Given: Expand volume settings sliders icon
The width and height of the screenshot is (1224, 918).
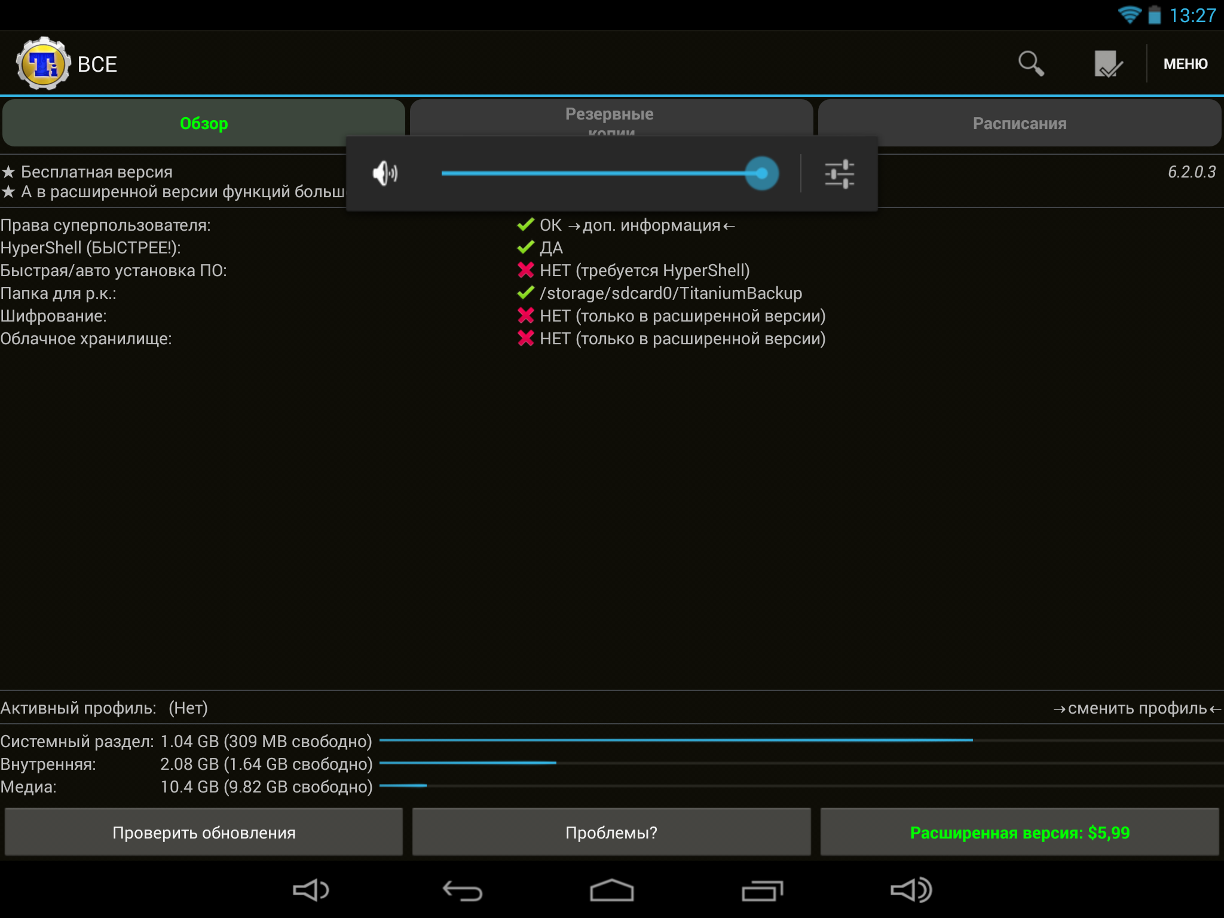Looking at the screenshot, I should click(x=839, y=174).
